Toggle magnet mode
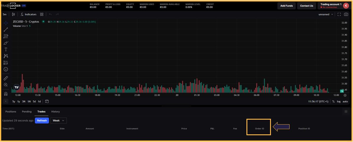Screen dimensions: 353x142 (x=6, y=93)
